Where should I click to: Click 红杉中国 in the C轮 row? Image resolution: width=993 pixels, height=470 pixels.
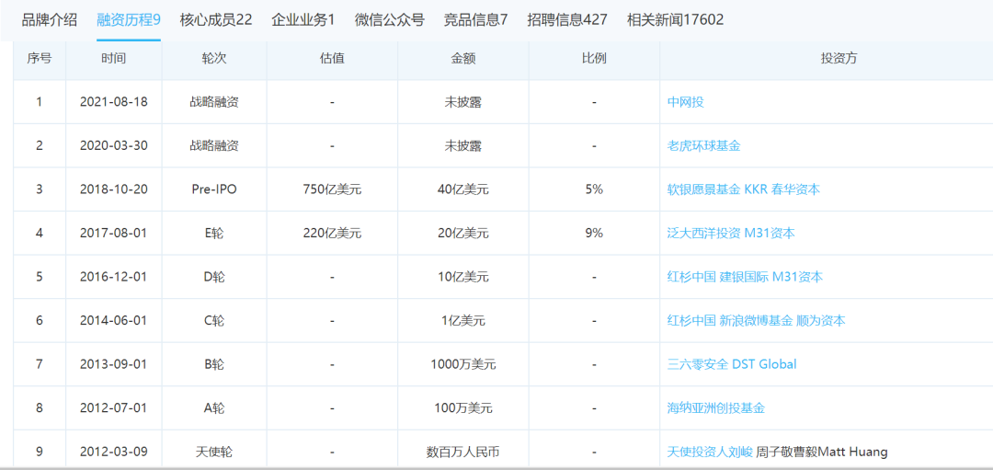point(691,320)
